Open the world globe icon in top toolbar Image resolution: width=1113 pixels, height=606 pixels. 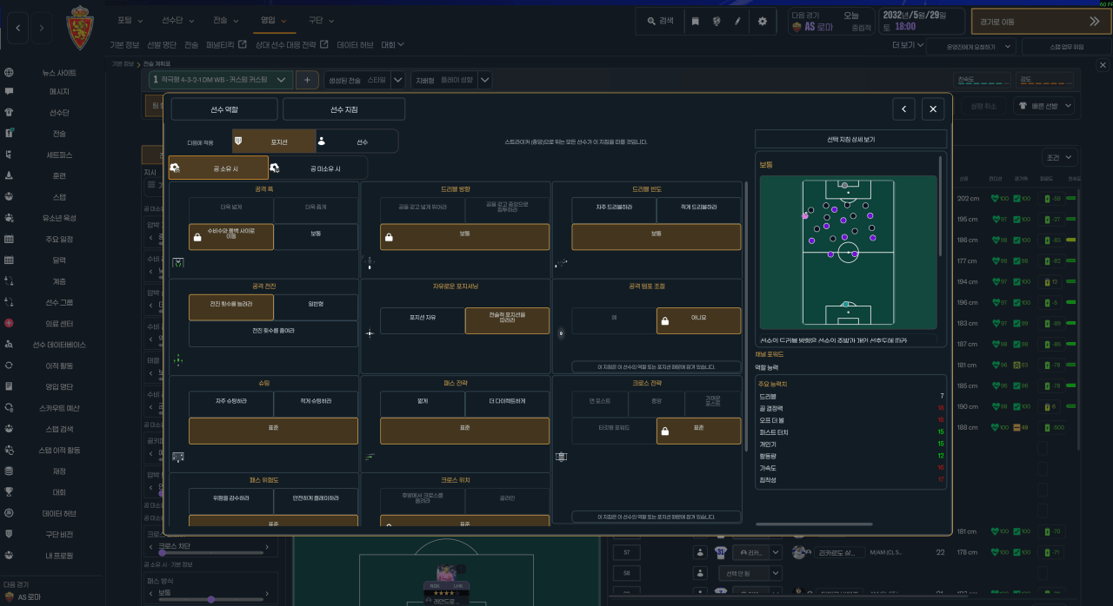click(716, 22)
